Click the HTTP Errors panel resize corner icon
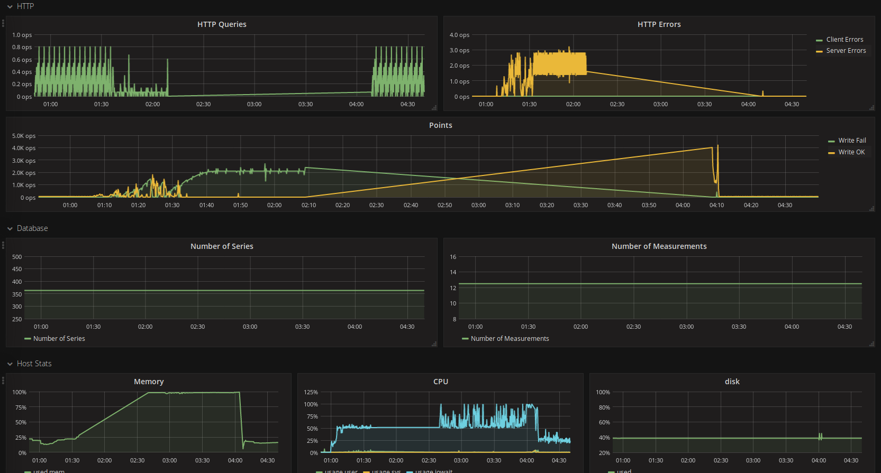The image size is (881, 473). point(871,108)
